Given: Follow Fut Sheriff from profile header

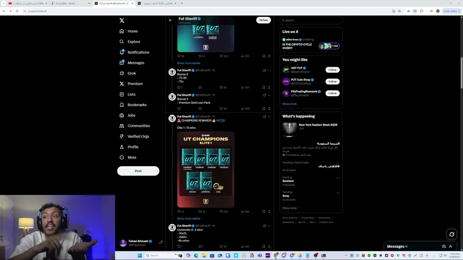Looking at the screenshot, I should click(263, 20).
